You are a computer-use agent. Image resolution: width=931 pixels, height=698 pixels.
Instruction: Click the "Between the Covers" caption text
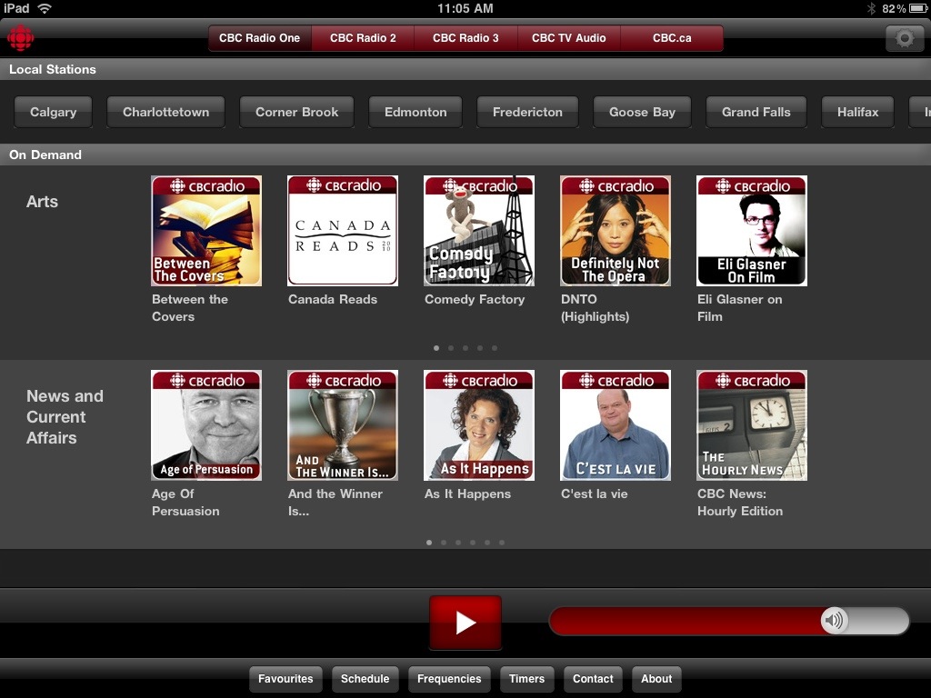(x=190, y=308)
